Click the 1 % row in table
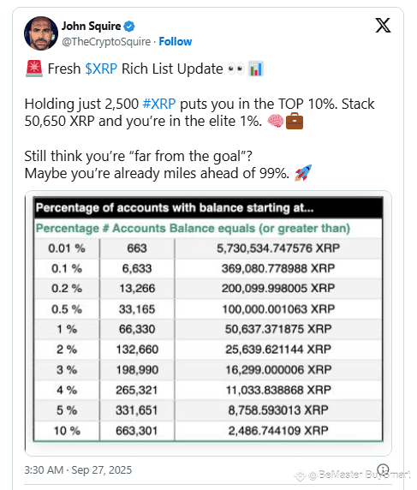Screen dimensions: 417x490 click(x=208, y=329)
